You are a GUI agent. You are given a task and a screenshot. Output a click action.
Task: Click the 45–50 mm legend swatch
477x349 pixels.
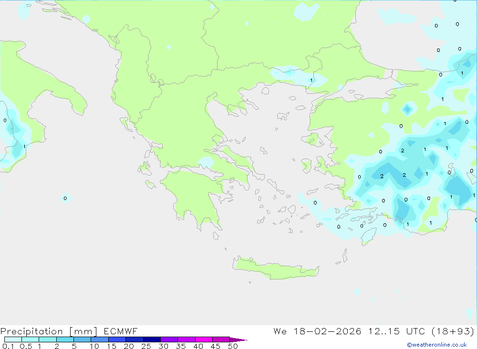tap(221, 339)
